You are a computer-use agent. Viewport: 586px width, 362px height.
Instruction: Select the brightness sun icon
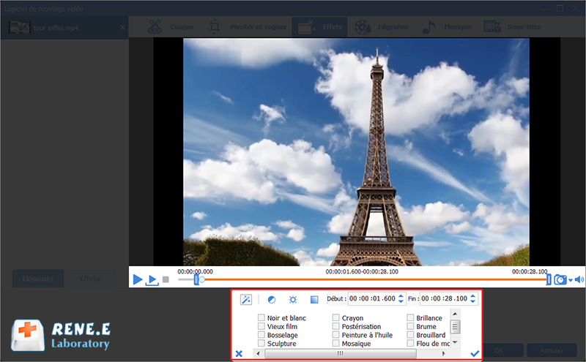point(293,299)
